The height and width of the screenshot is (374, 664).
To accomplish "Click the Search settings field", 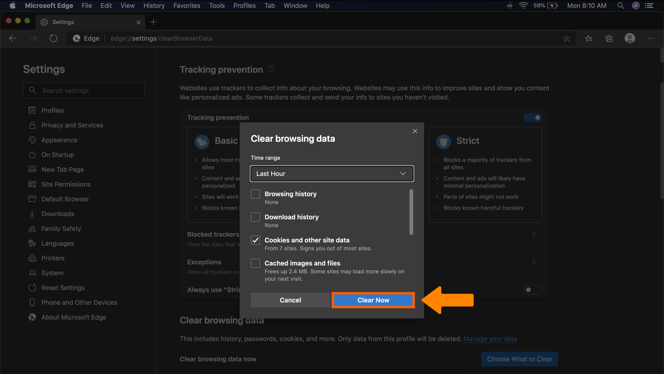I will [x=84, y=90].
